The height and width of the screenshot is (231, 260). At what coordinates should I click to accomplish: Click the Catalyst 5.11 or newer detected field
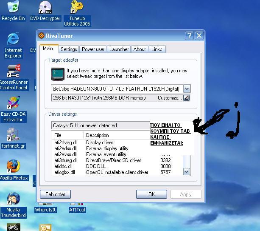(101, 125)
